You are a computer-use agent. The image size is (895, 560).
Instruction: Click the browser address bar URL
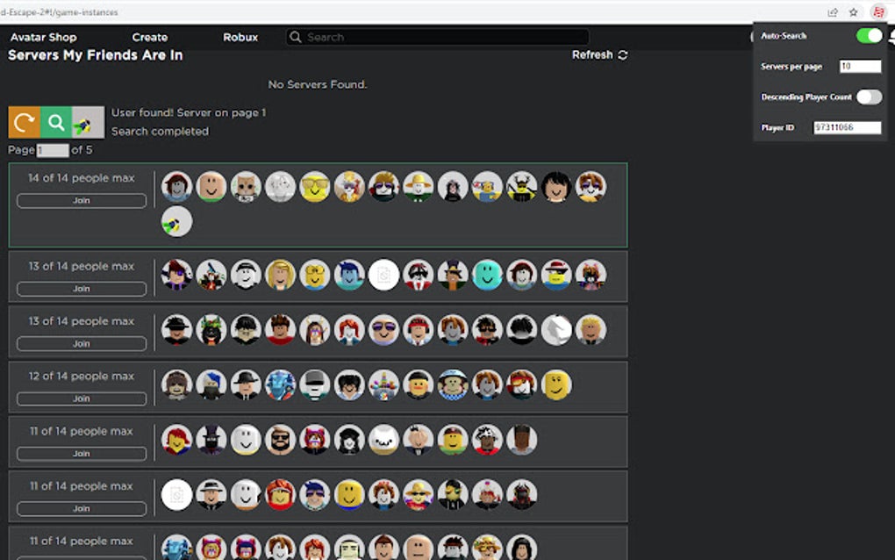(x=60, y=12)
